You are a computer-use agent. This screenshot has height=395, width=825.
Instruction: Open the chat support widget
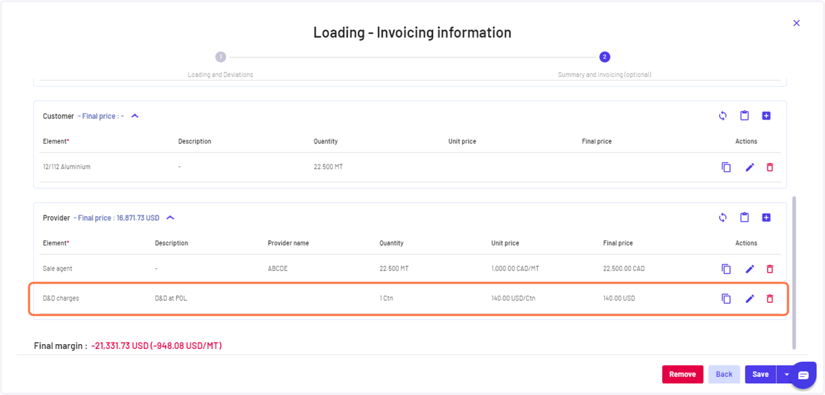(x=803, y=375)
